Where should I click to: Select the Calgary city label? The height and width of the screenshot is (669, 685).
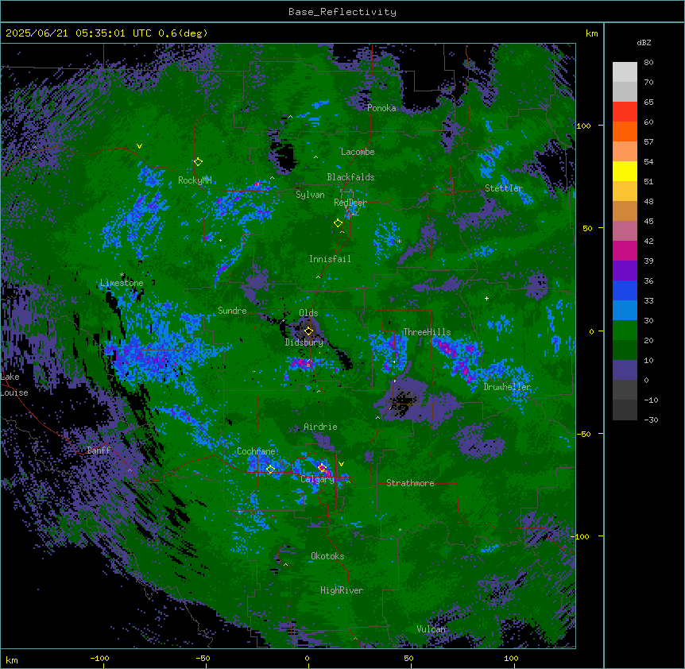(317, 479)
